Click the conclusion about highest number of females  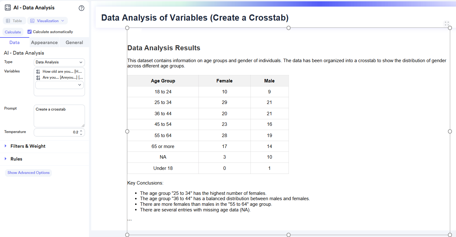point(203,193)
